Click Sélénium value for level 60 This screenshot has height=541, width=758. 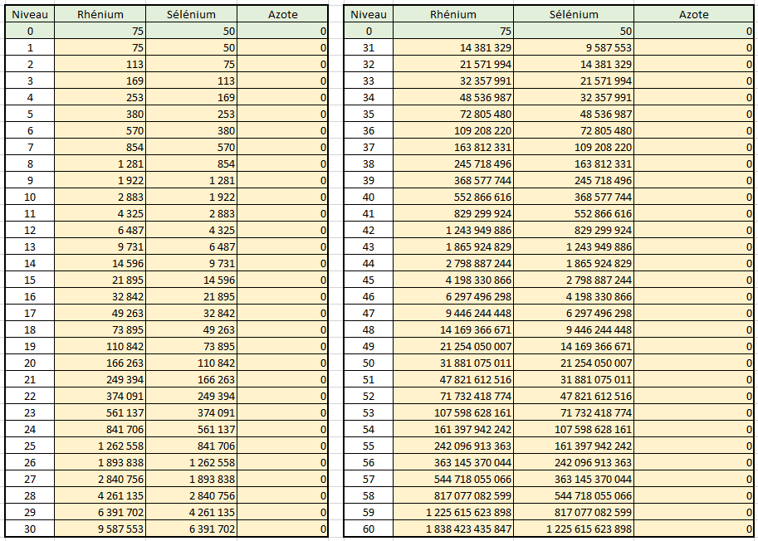click(x=574, y=529)
